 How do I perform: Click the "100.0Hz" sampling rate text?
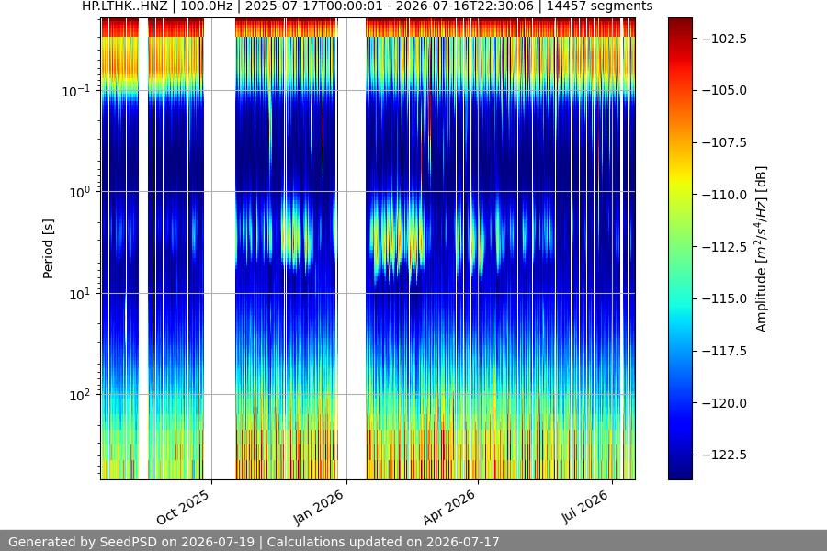tap(208, 6)
